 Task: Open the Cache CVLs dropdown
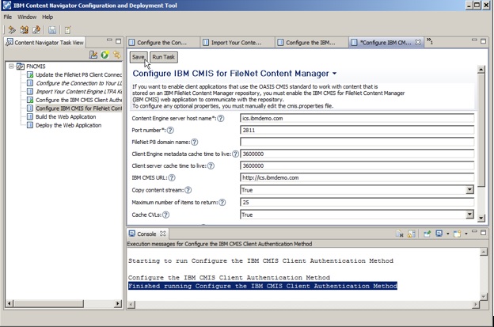point(469,215)
